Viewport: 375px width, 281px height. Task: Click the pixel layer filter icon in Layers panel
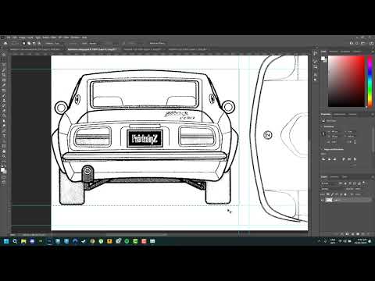[341, 183]
